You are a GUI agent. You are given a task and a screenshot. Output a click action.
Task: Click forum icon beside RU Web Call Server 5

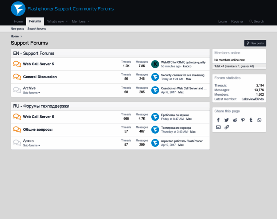(17, 116)
